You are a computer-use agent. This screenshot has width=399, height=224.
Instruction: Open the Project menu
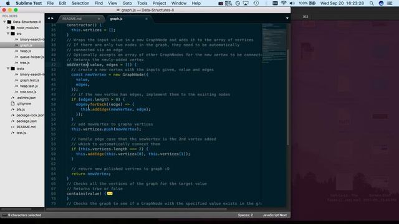click(x=159, y=3)
